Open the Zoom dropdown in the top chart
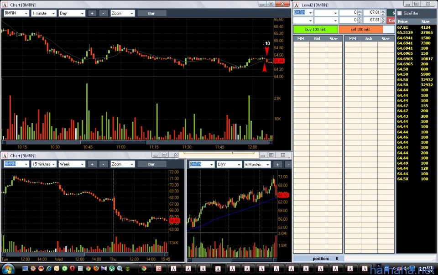Viewport: 438px width, 275px height. pos(123,13)
